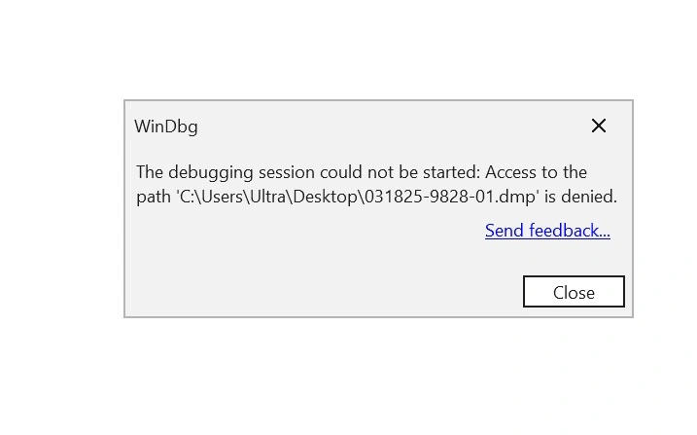The height and width of the screenshot is (435, 697).
Task: Click blank dialog area left of Close button
Action: [320, 292]
